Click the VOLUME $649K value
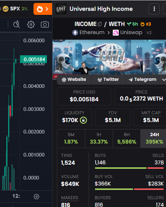The image size is (166, 207). click(x=70, y=184)
